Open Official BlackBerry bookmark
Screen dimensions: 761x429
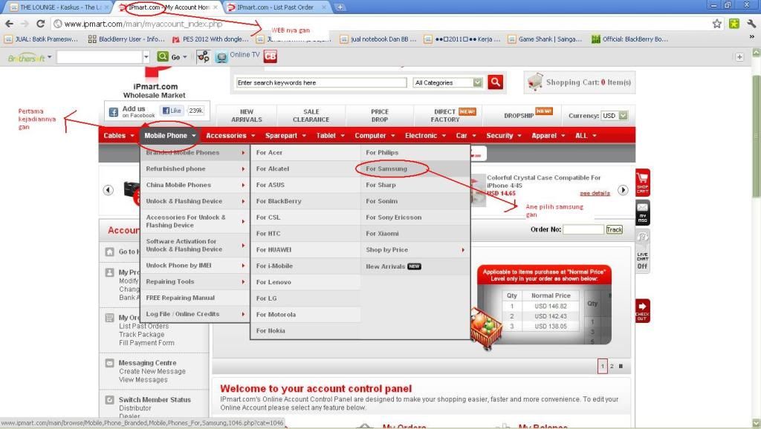[x=630, y=39]
